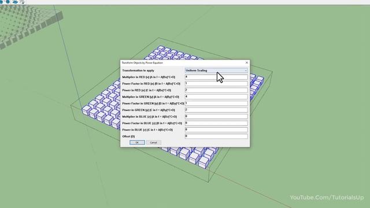Click the Power in GREEN input field
Screen dimensions: 370x208
(x=216, y=110)
